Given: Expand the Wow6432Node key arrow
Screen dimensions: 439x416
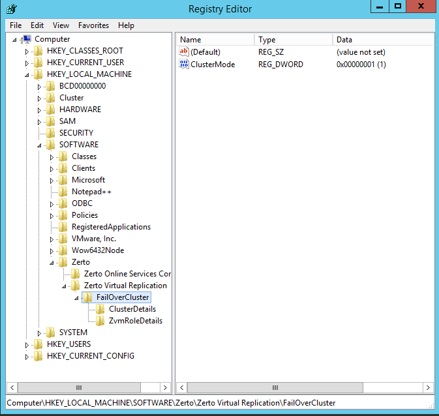Looking at the screenshot, I should pos(52,251).
